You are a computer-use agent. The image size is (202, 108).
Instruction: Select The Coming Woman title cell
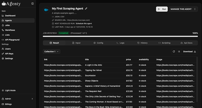pyautogui.click(x=104, y=102)
